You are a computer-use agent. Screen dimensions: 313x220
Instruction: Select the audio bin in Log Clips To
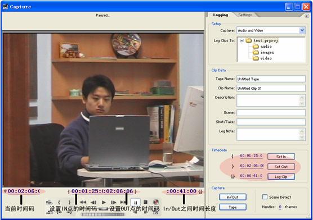click(x=266, y=47)
